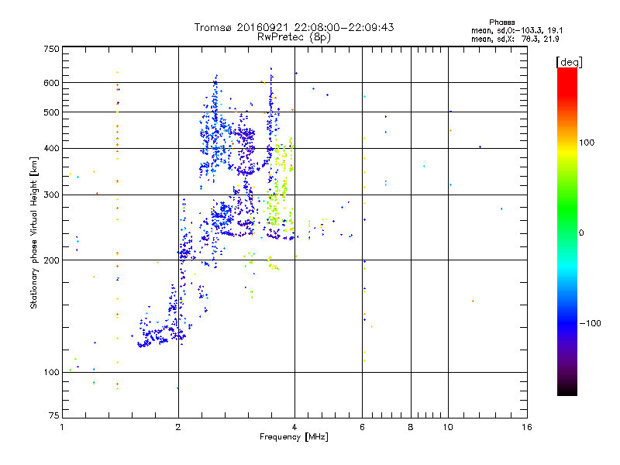Click the "[deg]" color bar unit label

[569, 62]
